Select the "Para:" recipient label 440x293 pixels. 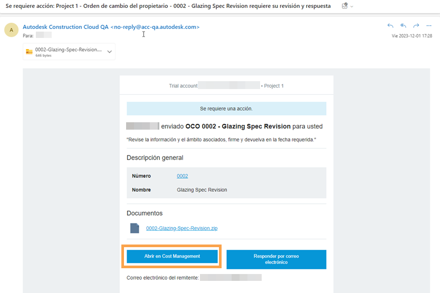click(28, 36)
